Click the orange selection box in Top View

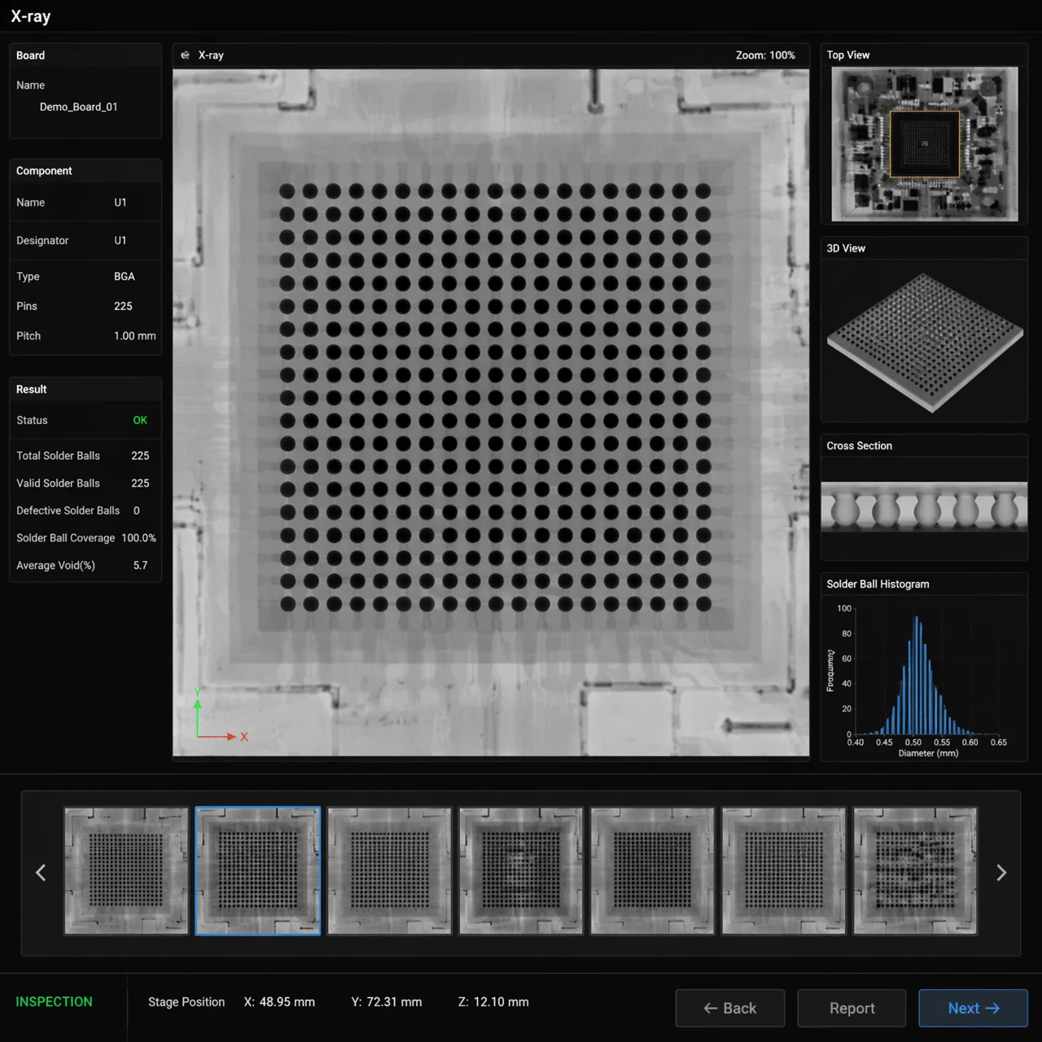tap(925, 144)
